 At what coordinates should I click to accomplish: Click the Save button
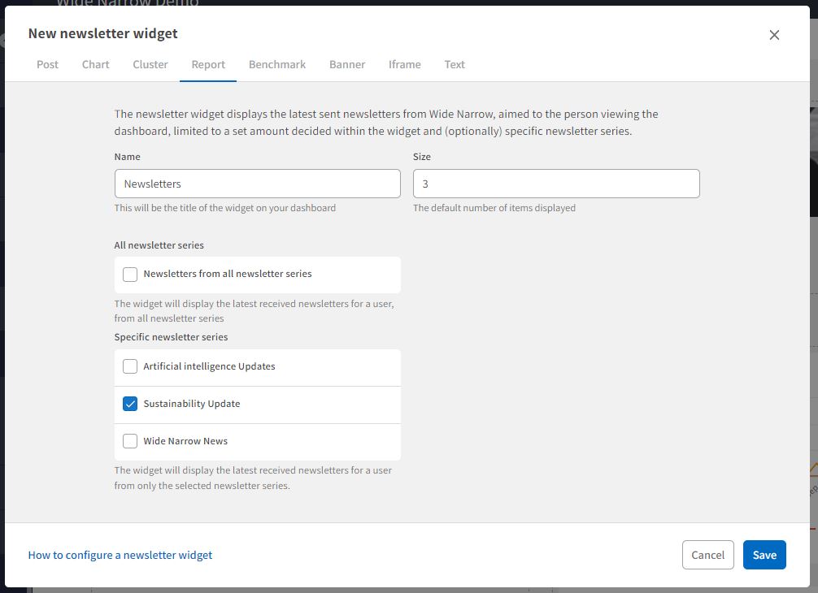click(764, 555)
